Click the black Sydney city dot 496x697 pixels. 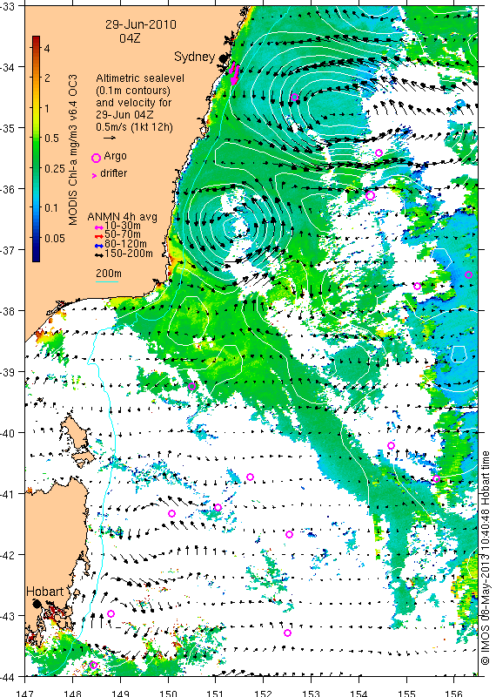coord(223,58)
